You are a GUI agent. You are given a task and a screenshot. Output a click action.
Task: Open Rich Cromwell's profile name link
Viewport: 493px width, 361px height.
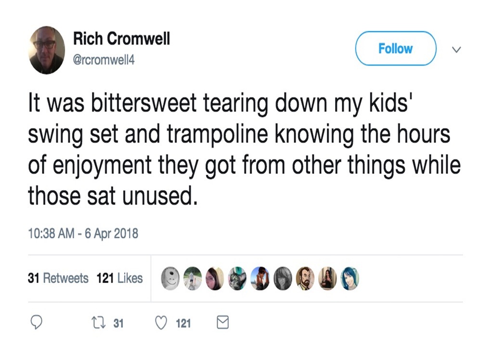coord(121,39)
